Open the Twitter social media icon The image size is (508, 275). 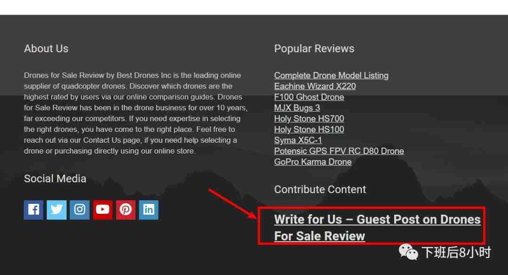pos(56,210)
